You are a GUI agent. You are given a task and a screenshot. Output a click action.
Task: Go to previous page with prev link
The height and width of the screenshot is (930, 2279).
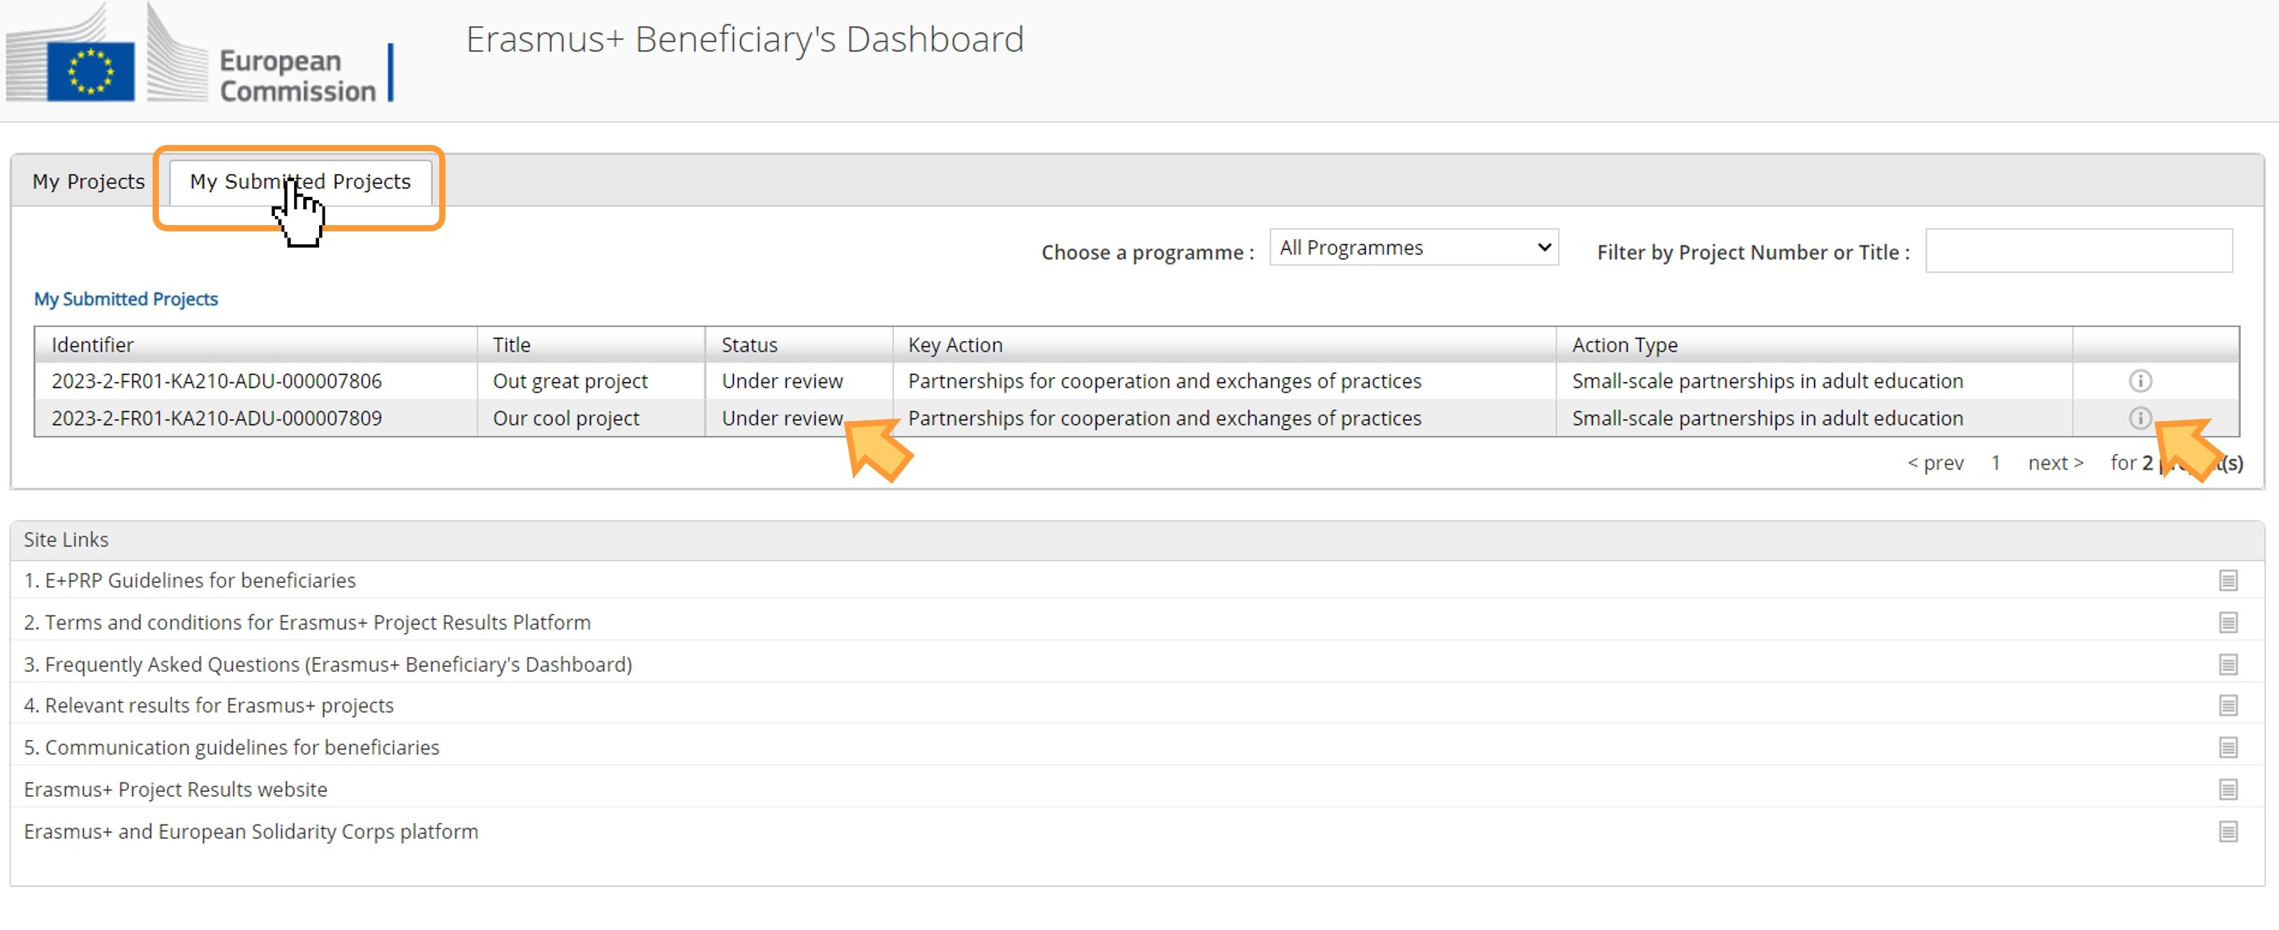(1935, 463)
